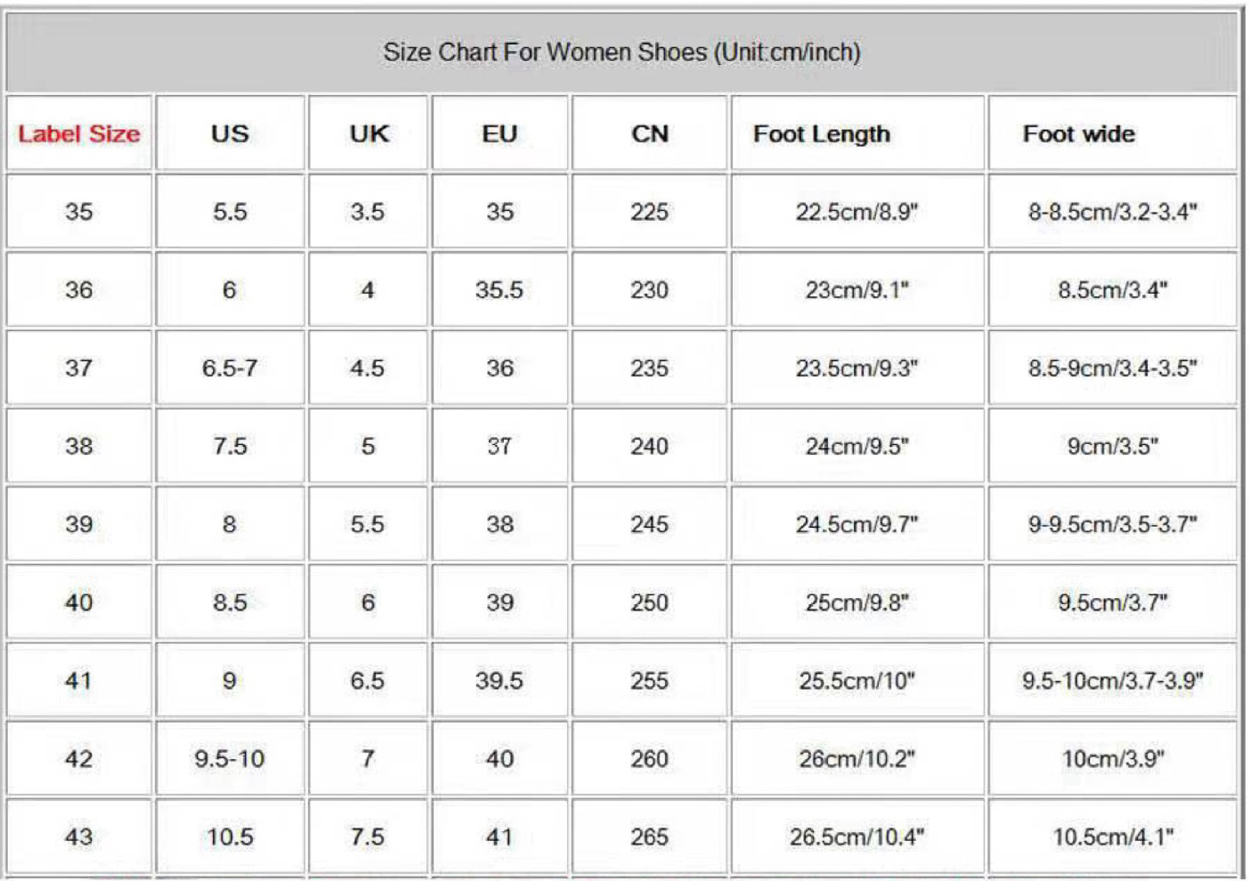Select the Foot Length column header

pos(821,134)
